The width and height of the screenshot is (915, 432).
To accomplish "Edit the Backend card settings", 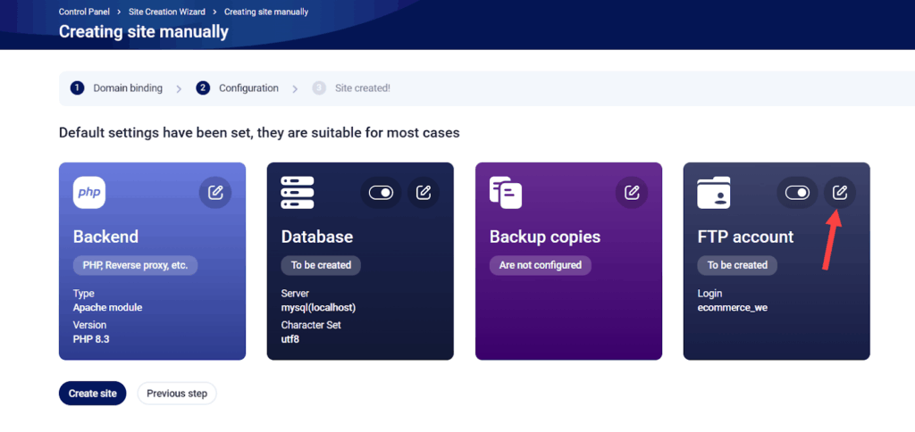I will point(215,192).
